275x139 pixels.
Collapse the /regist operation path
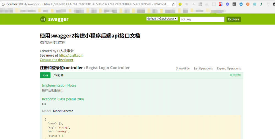pyautogui.click(x=58, y=75)
